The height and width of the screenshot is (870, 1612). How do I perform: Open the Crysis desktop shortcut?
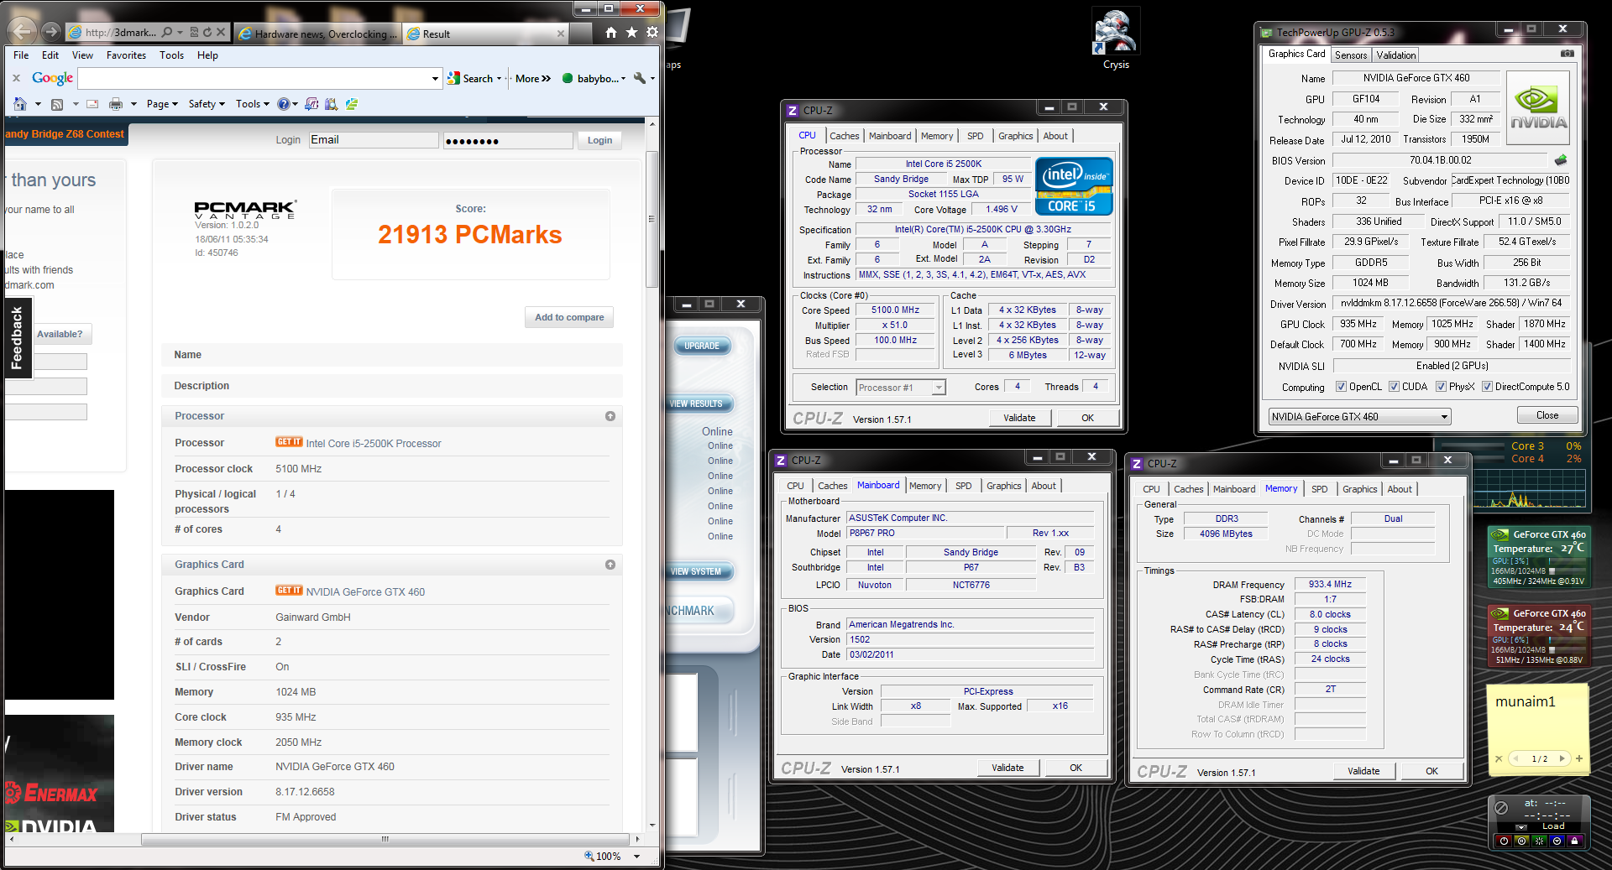click(1116, 40)
